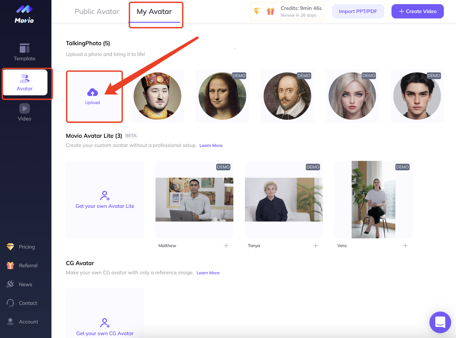This screenshot has width=456, height=338.
Task: Open the Referral page
Action: (22, 266)
